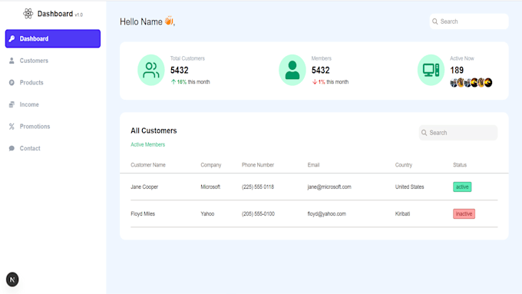522x294 pixels.
Task: Click the percent icon next to Promotions
Action: 12,127
